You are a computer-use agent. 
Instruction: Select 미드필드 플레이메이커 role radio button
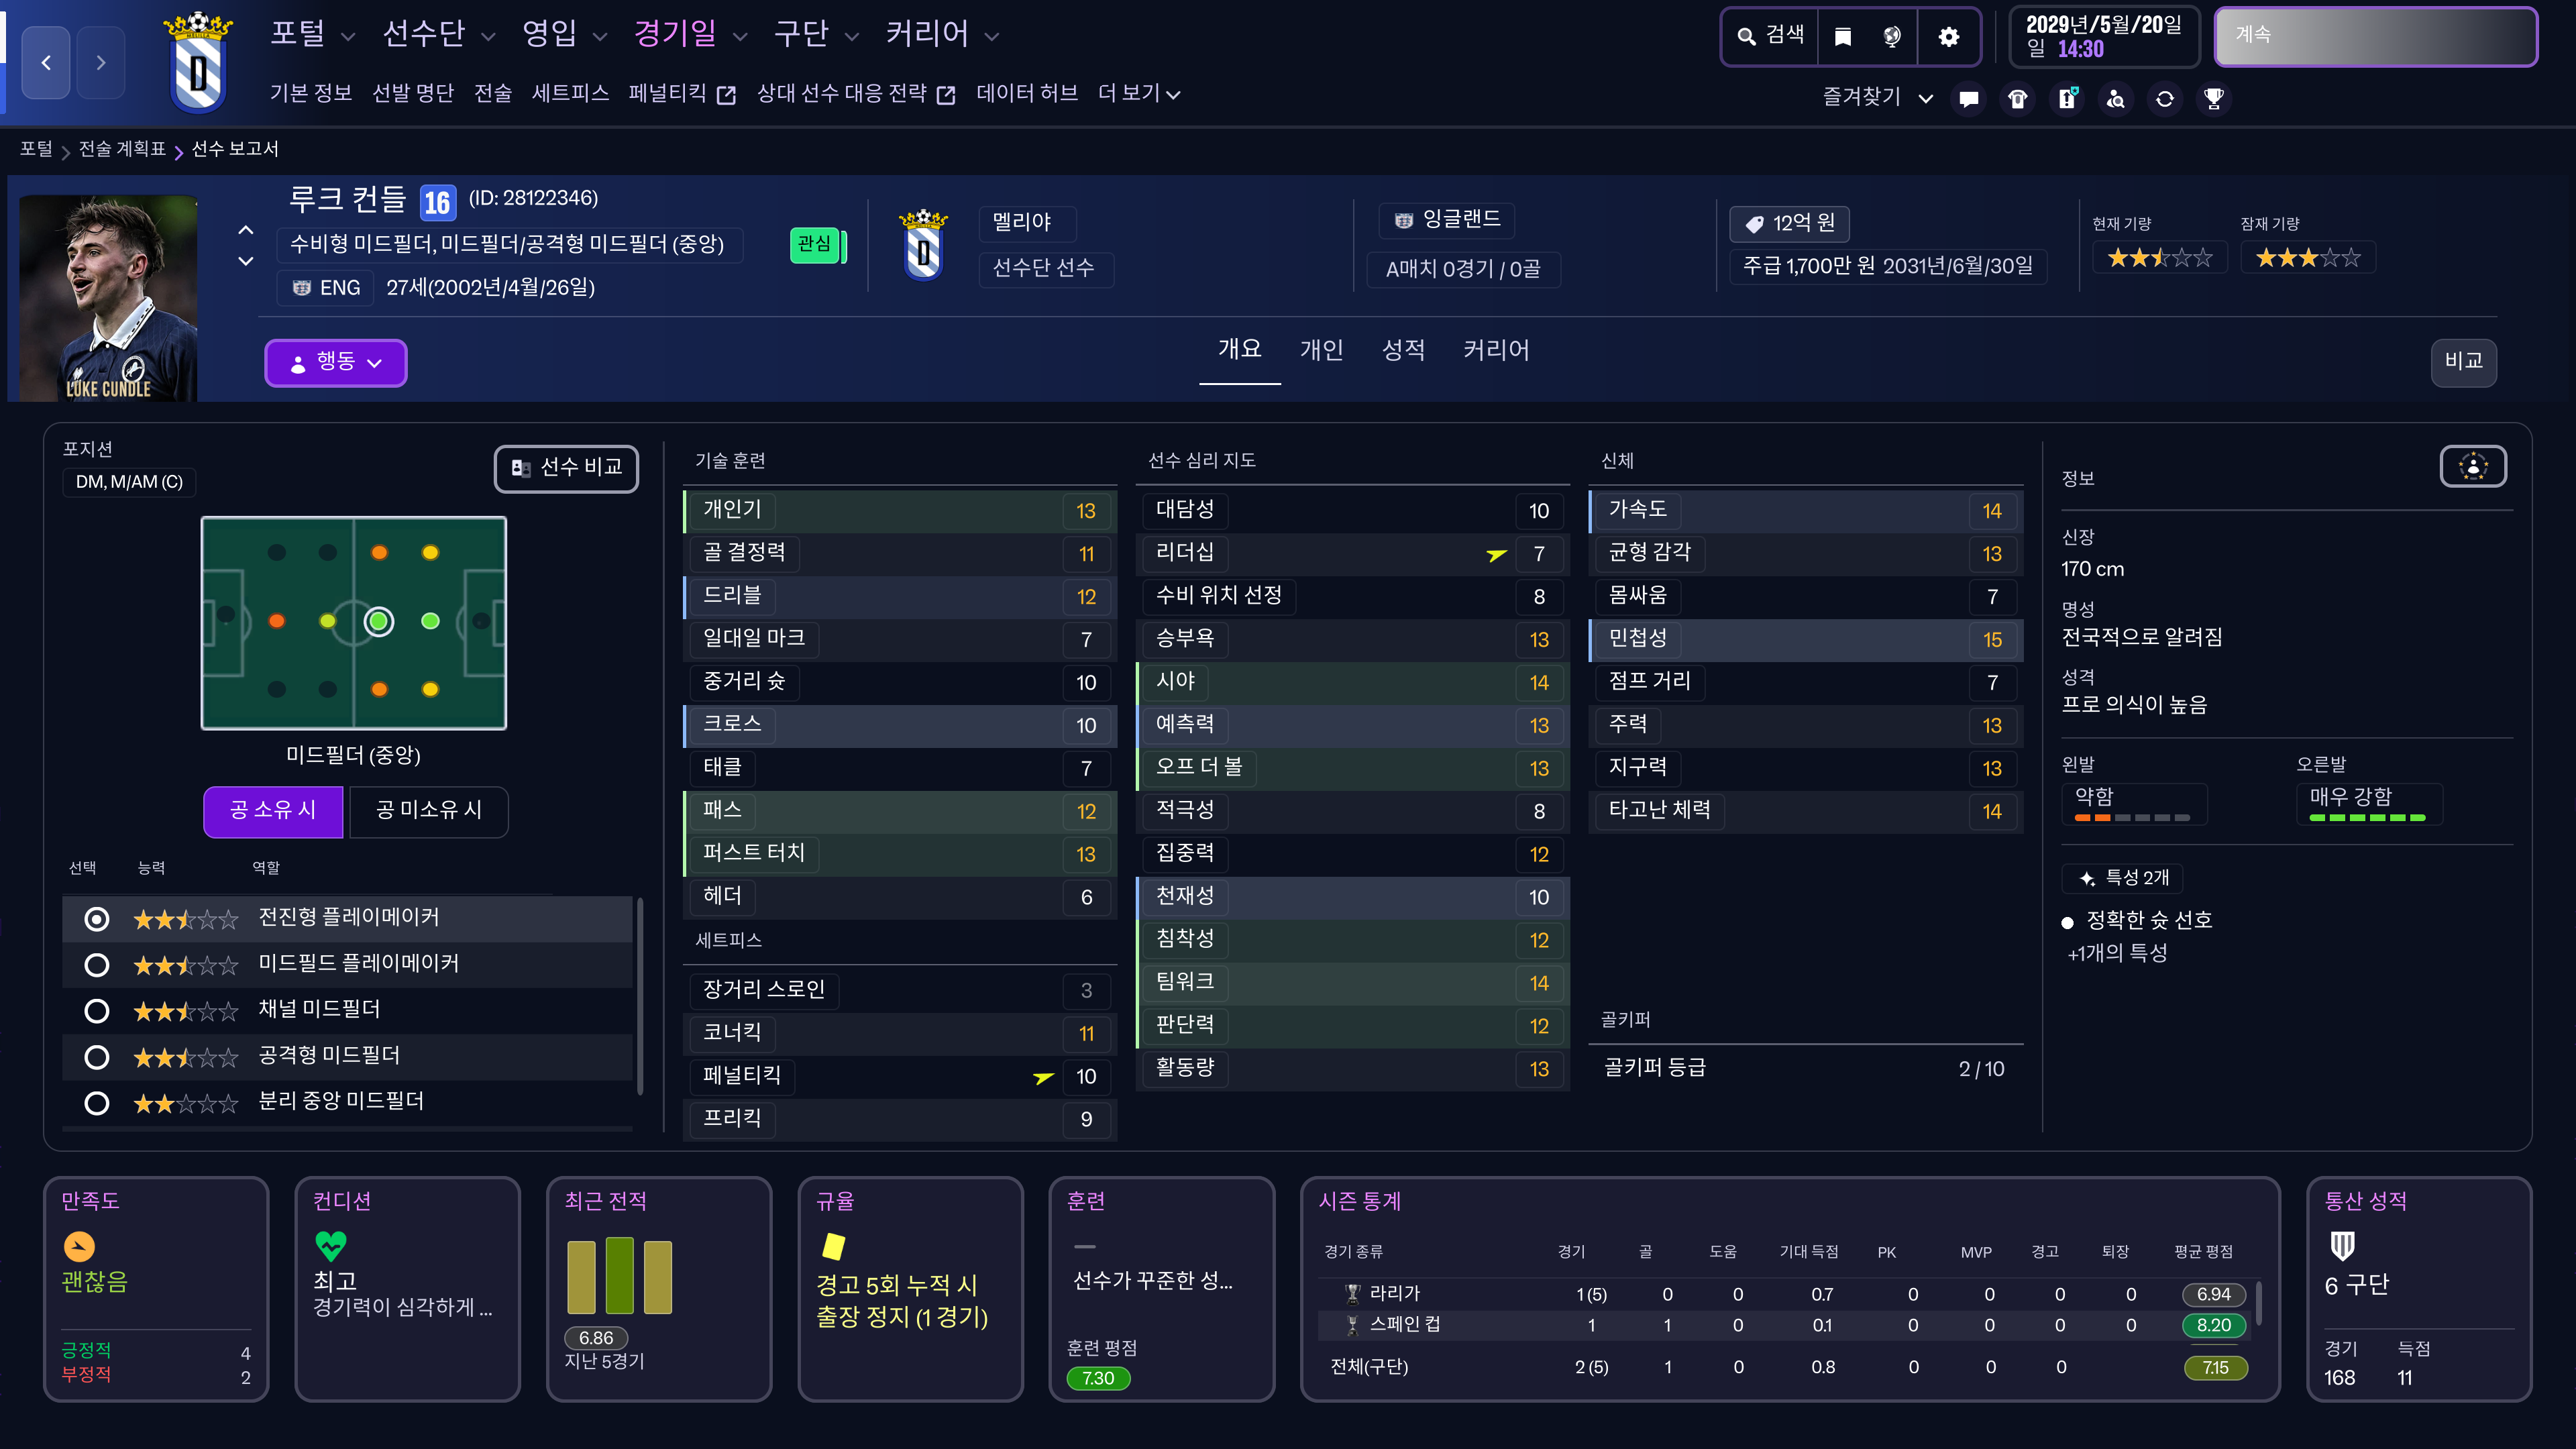click(97, 964)
